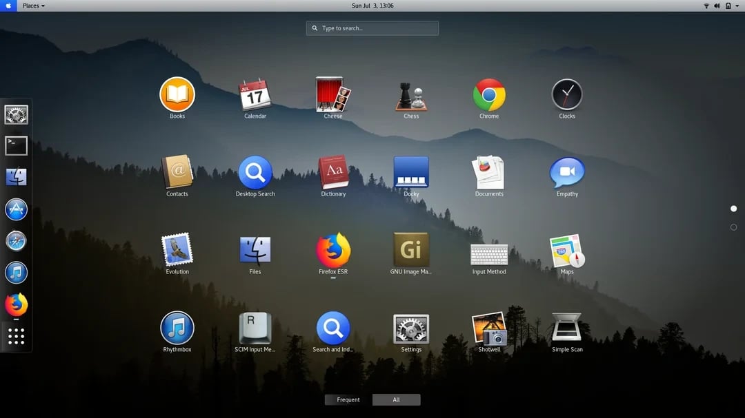
Task: Open Finder-style Files icon in dock
Action: [16, 178]
